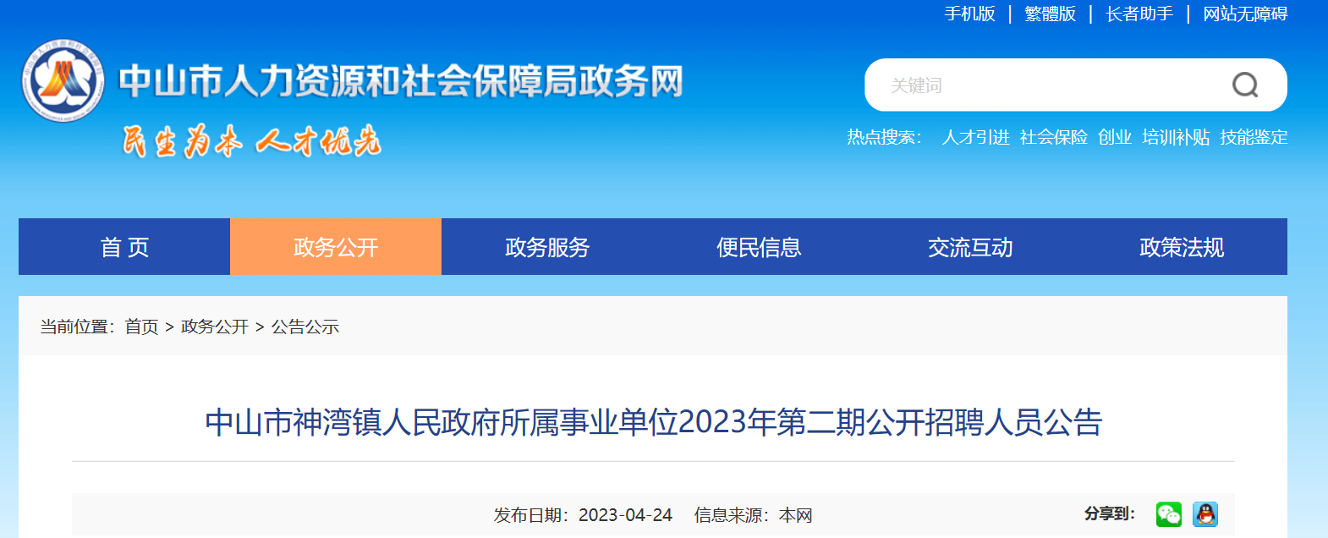Search hot keyword 创业
1328x538 pixels.
point(1115,137)
